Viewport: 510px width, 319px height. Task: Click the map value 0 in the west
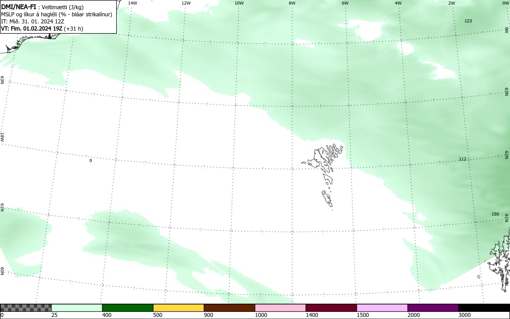click(x=91, y=161)
